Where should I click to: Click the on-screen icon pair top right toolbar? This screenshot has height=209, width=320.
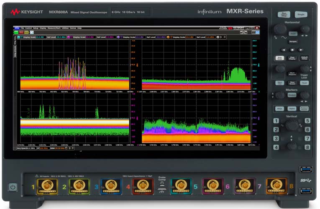click(243, 33)
